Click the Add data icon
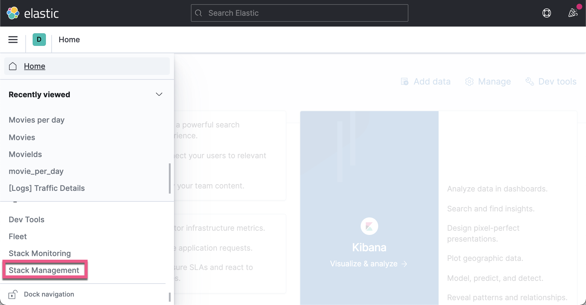Screen dimensions: 586x305 pyautogui.click(x=404, y=82)
